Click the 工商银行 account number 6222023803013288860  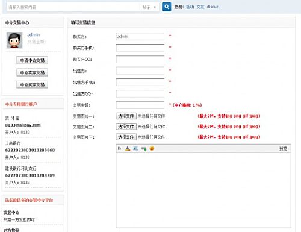30,150
